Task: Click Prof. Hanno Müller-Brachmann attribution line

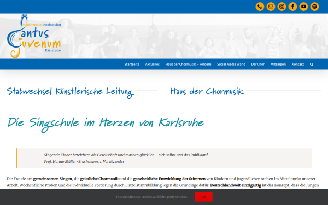Action: point(84,161)
